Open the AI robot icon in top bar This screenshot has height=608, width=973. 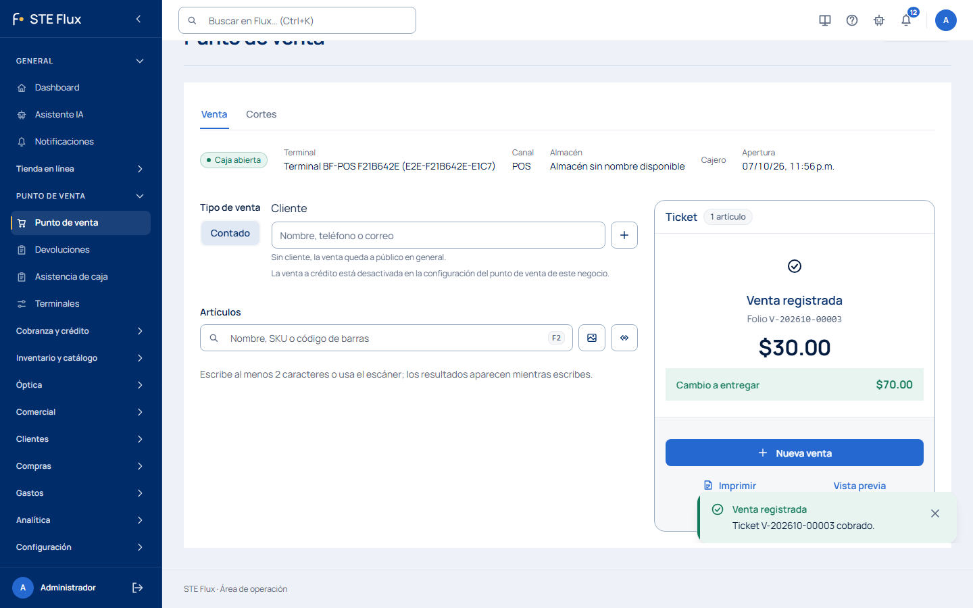[x=879, y=20]
